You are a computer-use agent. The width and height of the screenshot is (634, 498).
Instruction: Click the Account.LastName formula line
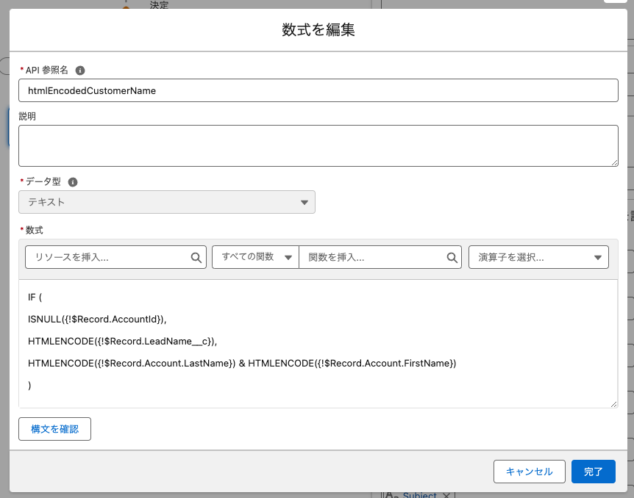(242, 364)
